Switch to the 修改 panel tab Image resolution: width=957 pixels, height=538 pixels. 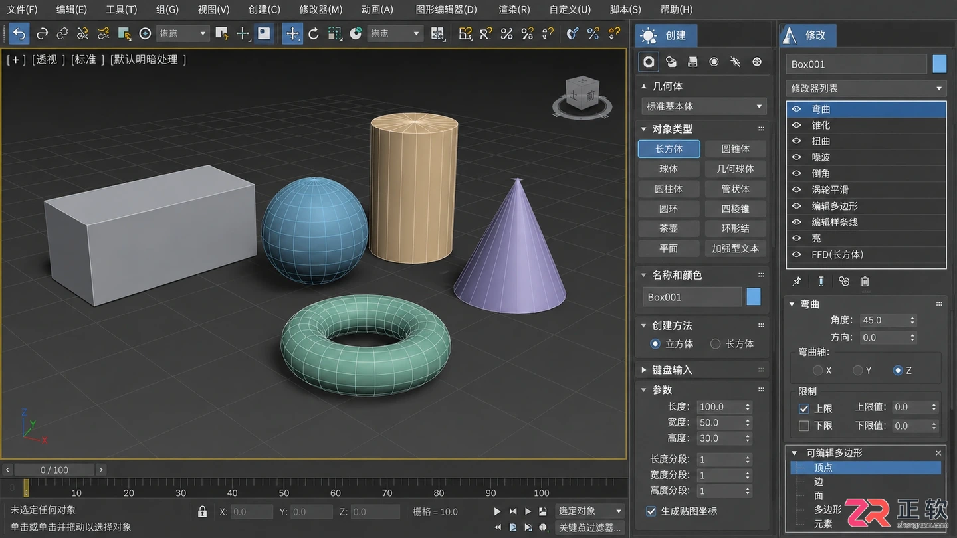[x=807, y=35]
